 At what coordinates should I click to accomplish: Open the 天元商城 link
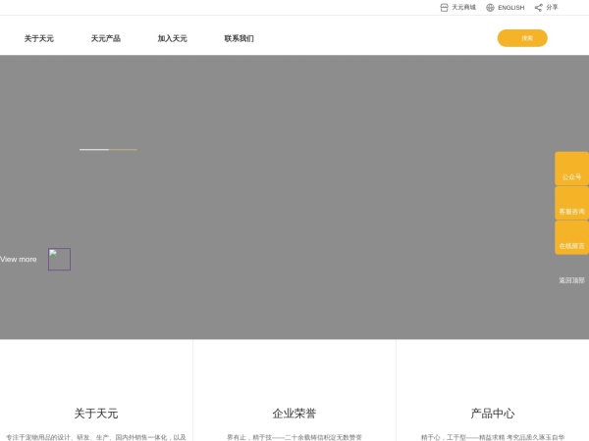click(463, 7)
